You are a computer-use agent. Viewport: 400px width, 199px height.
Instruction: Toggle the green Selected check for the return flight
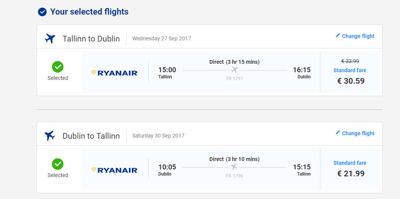pyautogui.click(x=58, y=164)
